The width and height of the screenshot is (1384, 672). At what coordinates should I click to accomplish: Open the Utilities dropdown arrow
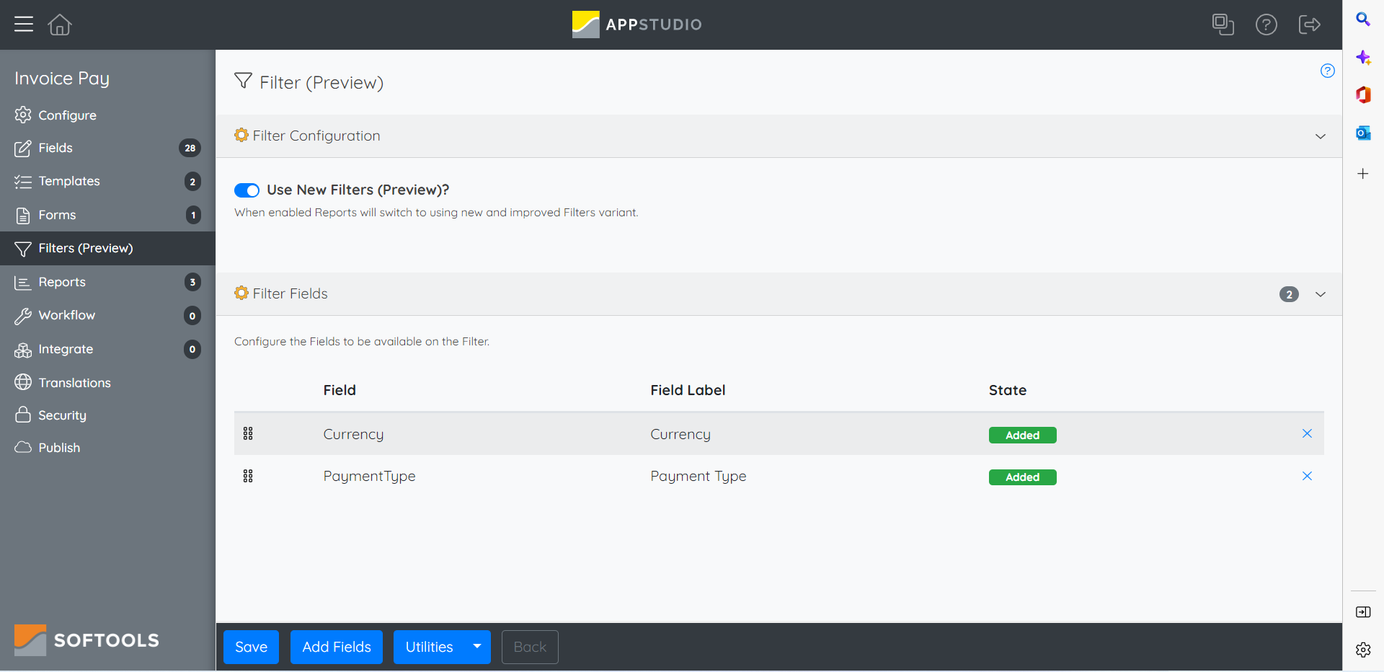pos(477,647)
